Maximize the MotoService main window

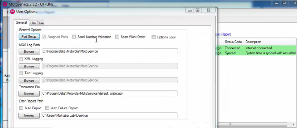click(x=284, y=3)
